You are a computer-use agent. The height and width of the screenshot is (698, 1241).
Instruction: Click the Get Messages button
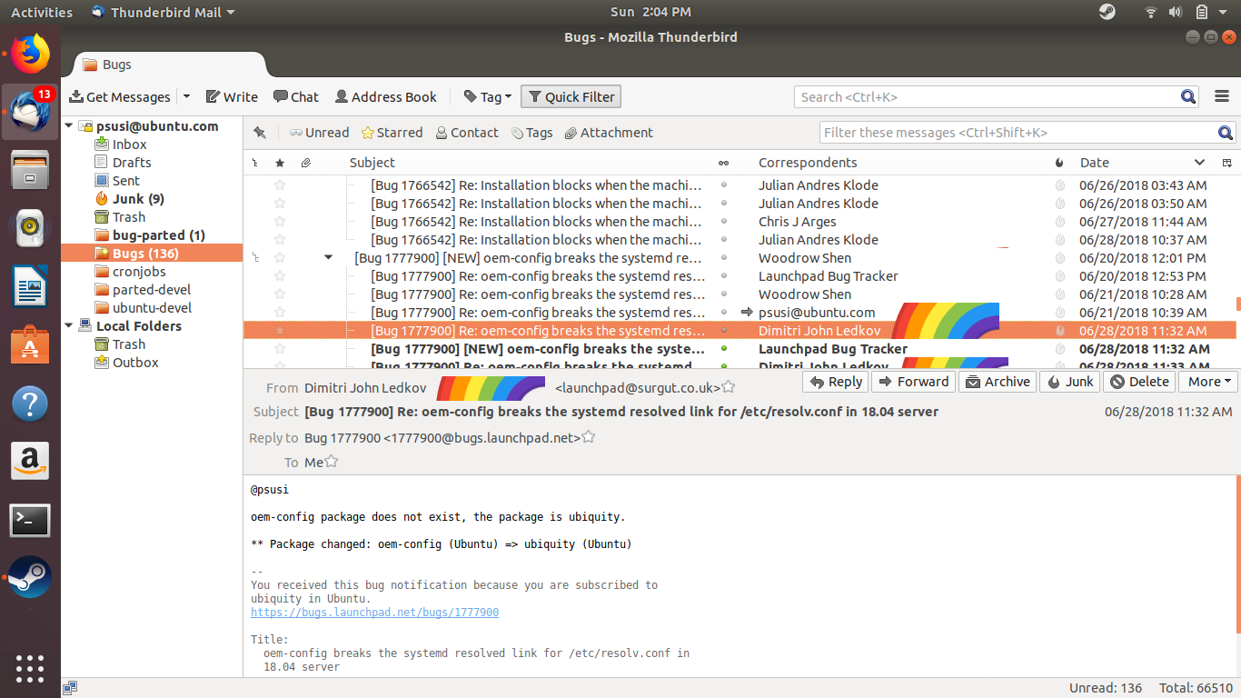pos(120,97)
